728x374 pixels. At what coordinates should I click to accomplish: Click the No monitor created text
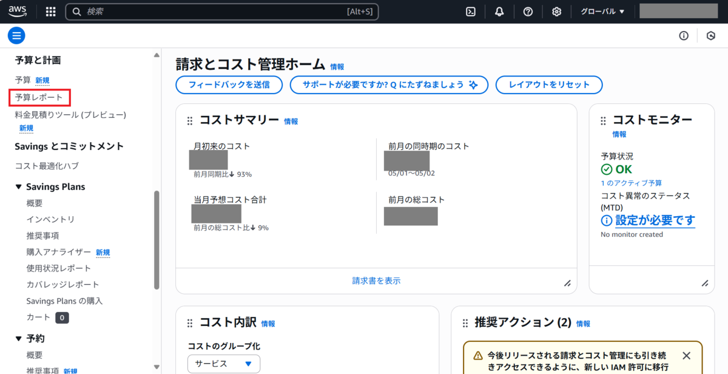click(632, 234)
